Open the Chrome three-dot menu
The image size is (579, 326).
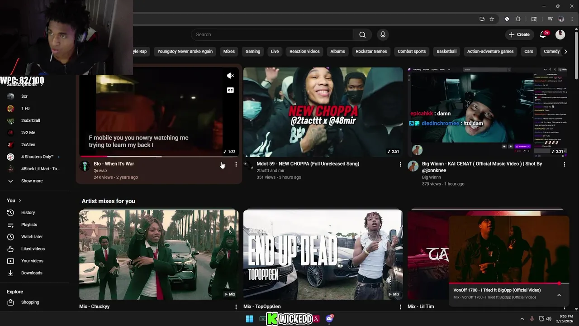point(572,19)
